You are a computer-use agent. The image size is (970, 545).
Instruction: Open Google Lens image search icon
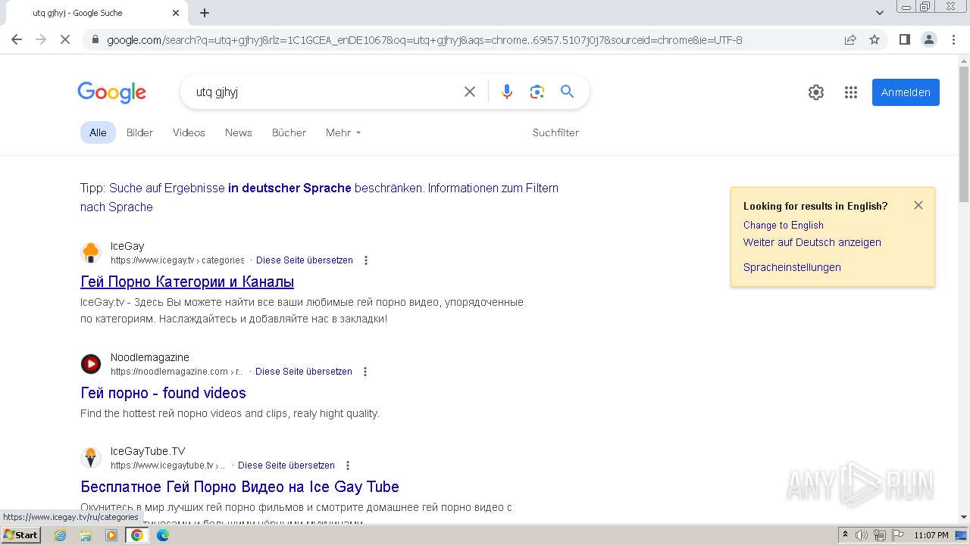coord(537,92)
